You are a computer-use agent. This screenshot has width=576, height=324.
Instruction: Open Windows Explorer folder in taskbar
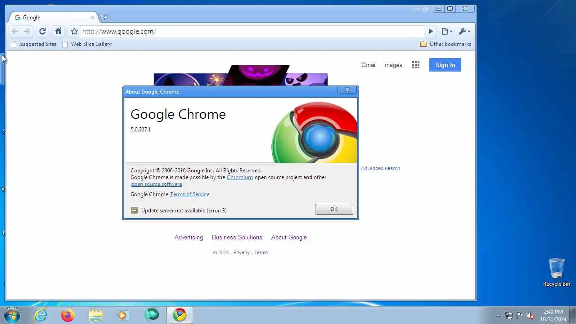(96, 315)
